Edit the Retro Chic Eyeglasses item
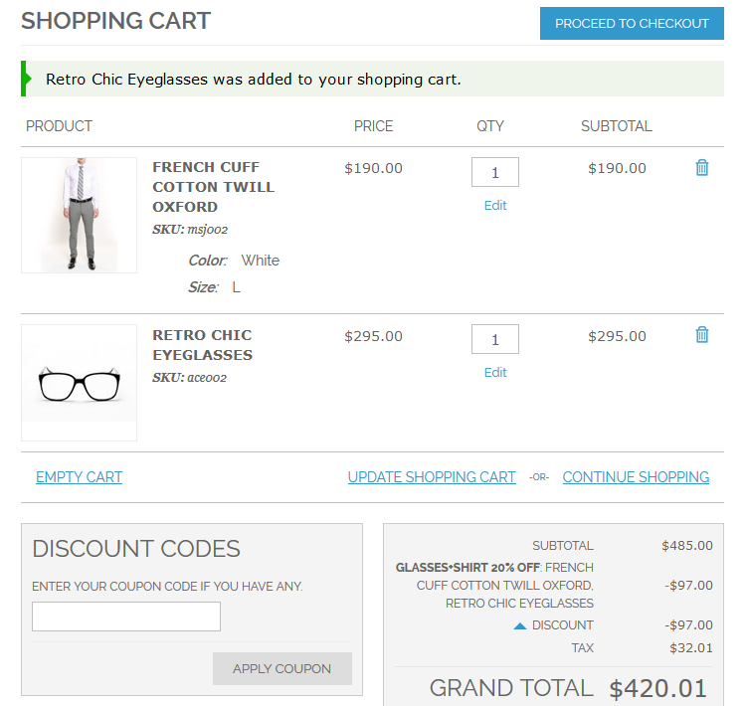746x706 pixels. (x=495, y=373)
